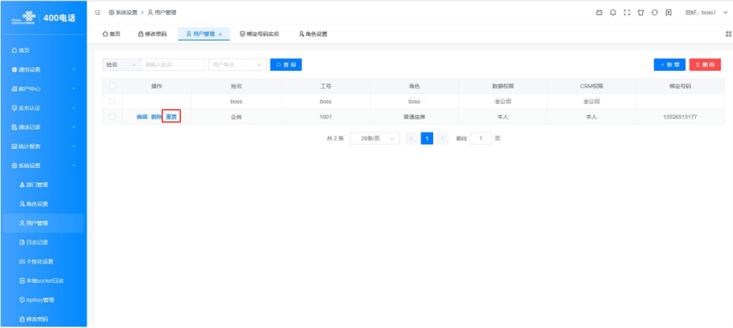733x328 pixels.
Task: Select the checkbox for user 1001 row
Action: pyautogui.click(x=112, y=116)
